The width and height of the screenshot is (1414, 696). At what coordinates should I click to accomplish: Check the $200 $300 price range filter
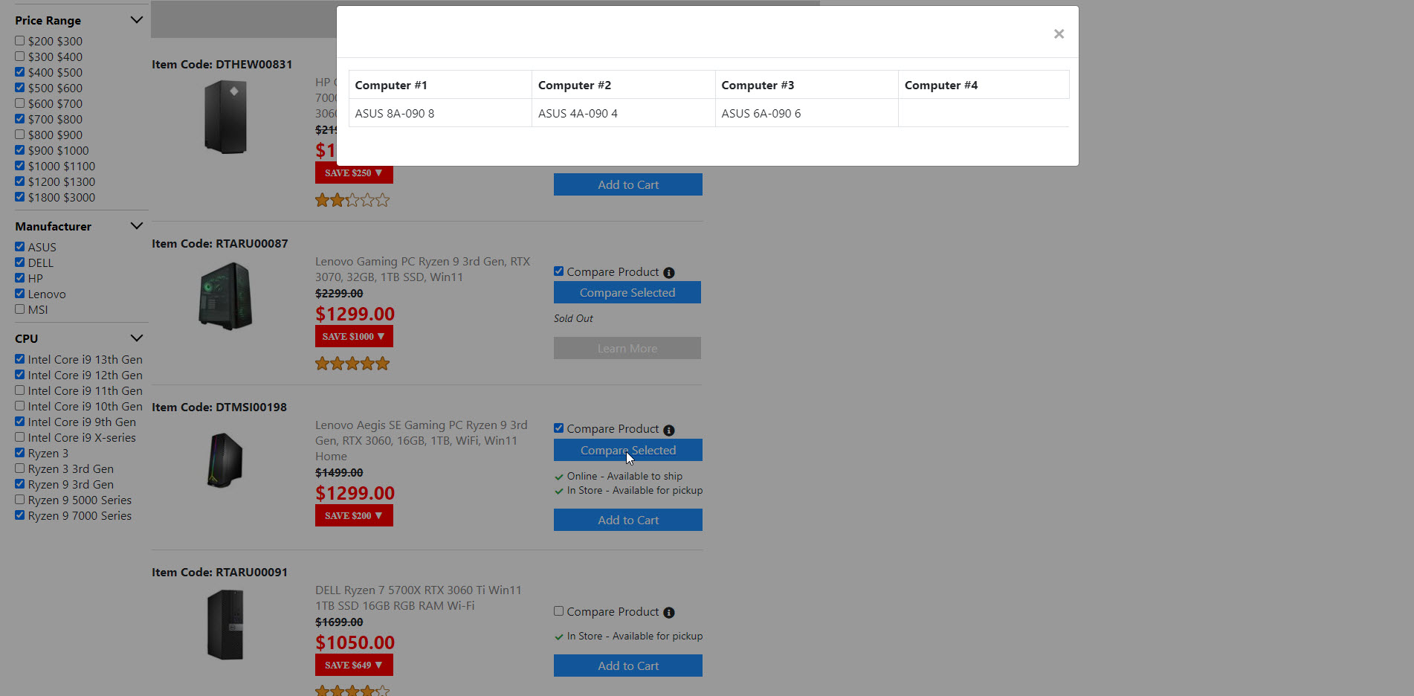click(20, 41)
